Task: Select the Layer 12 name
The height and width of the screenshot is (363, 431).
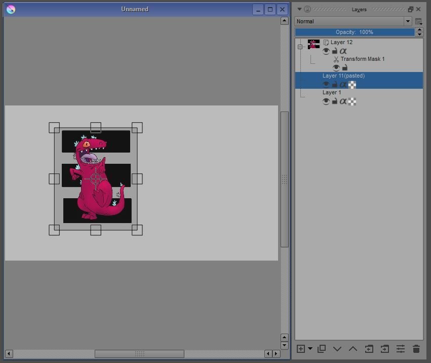Action: (x=341, y=42)
